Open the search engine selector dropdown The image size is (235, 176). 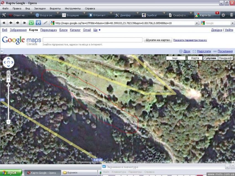[x=233, y=23]
